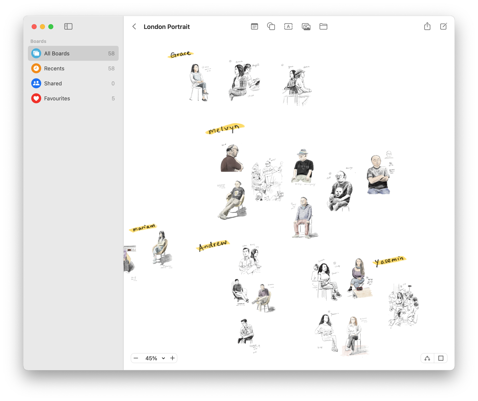Create a new board
478x401 pixels.
coord(443,27)
